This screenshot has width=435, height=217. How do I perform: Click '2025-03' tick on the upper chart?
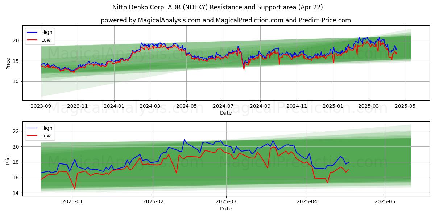coord(369,106)
